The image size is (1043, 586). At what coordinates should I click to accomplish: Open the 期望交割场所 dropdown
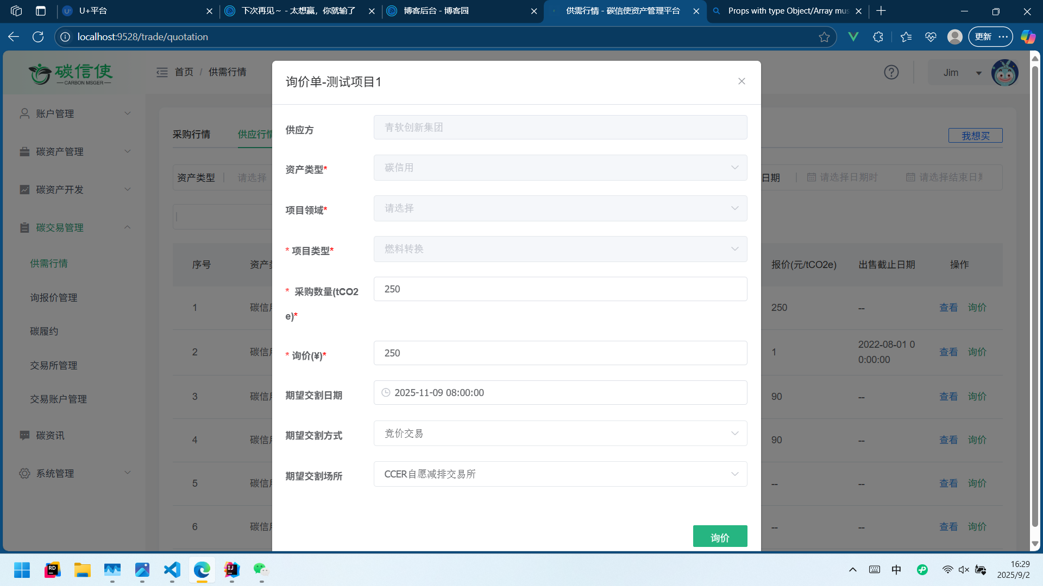(x=560, y=474)
